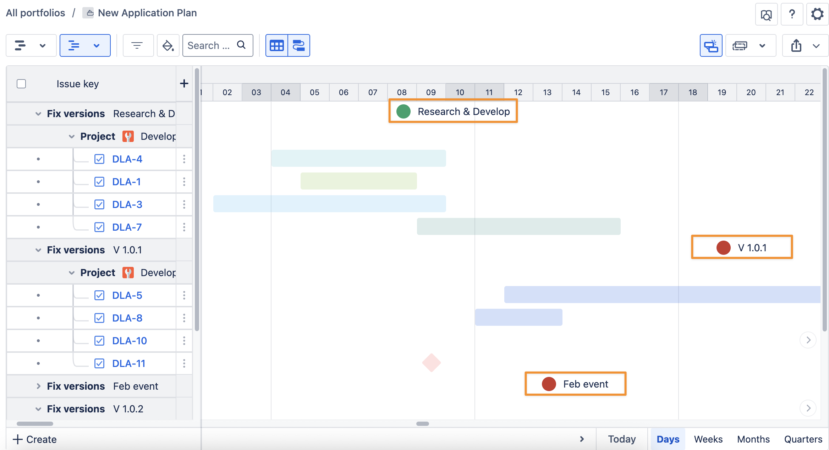This screenshot has height=450, width=829.
Task: Switch timeline scale to Weeks
Action: pyautogui.click(x=708, y=439)
